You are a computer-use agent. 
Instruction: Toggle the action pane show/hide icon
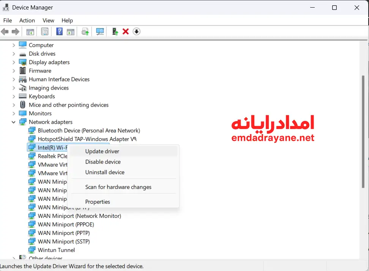click(x=71, y=32)
